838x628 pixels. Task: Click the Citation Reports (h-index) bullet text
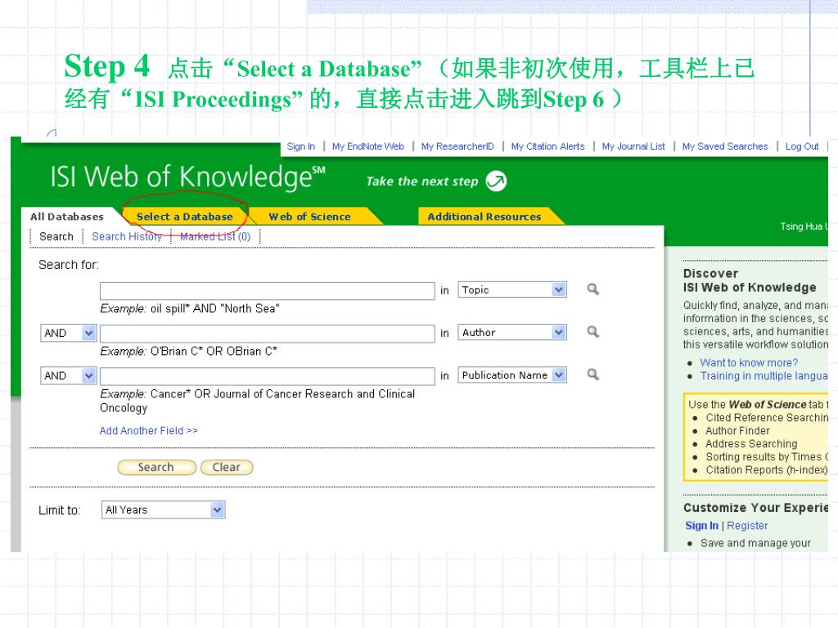point(766,470)
